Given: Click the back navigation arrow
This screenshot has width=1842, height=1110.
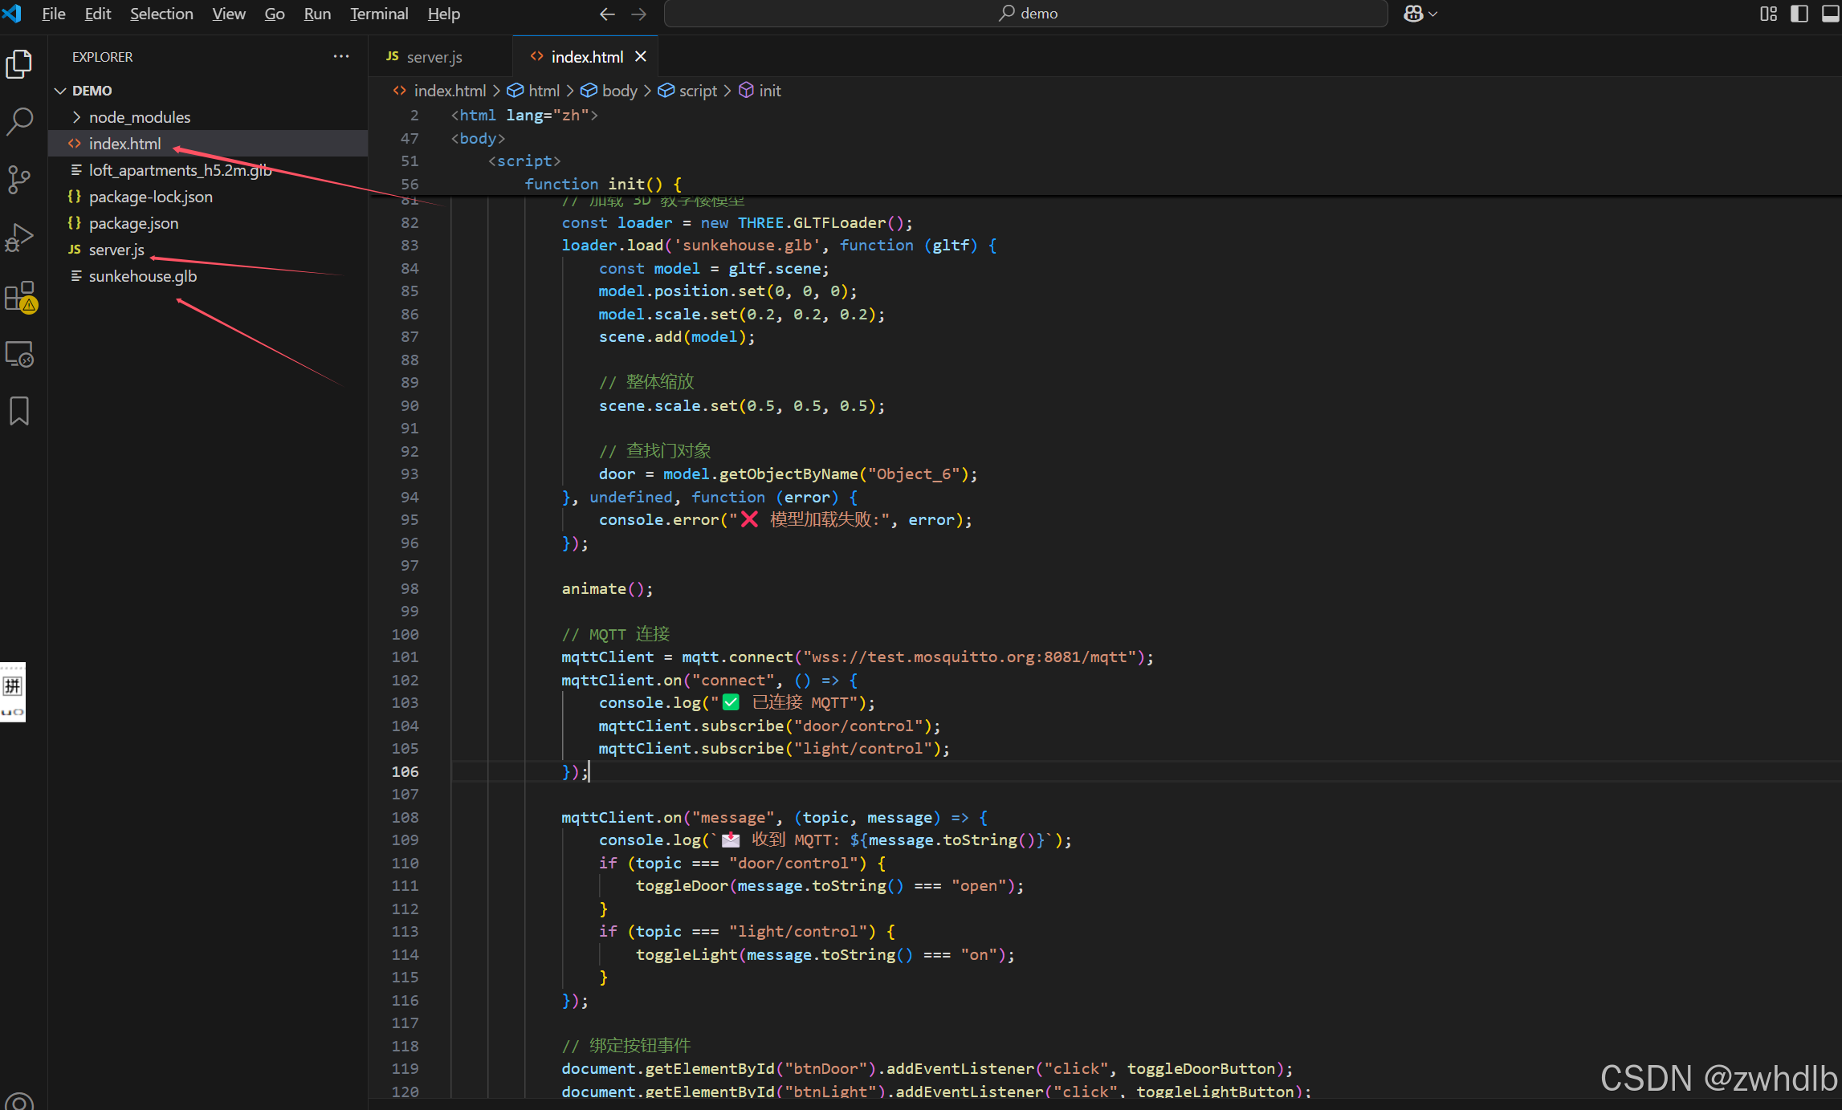Looking at the screenshot, I should [607, 14].
